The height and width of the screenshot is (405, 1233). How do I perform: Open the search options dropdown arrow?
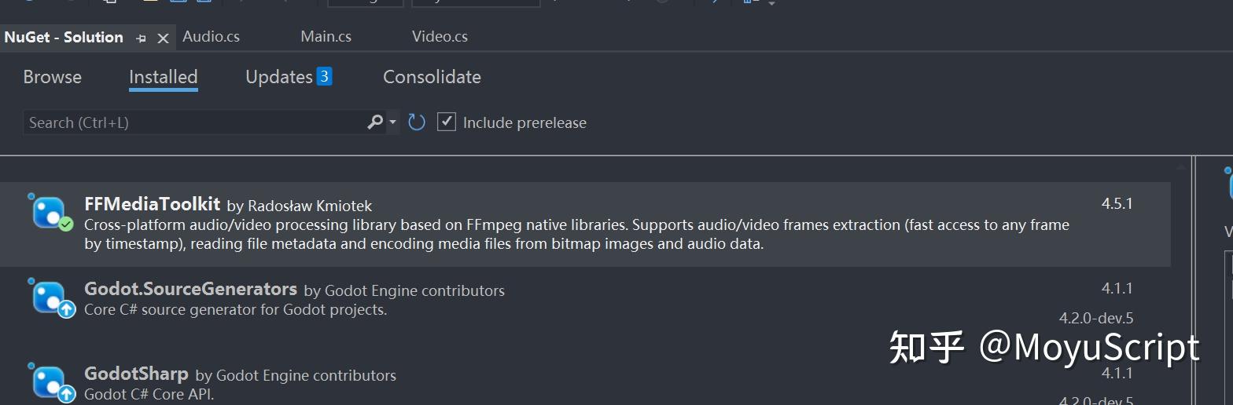pyautogui.click(x=392, y=122)
